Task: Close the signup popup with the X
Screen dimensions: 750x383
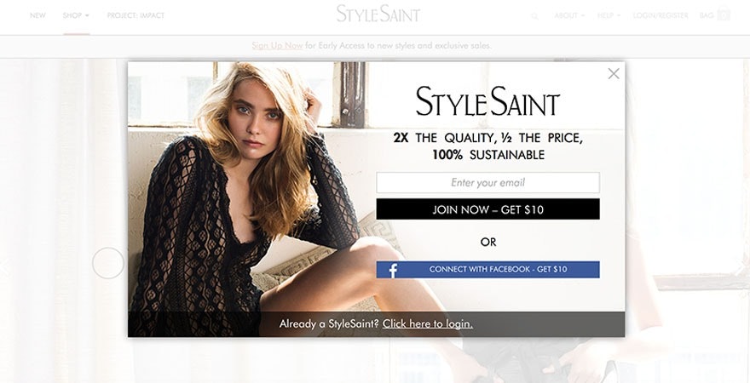Action: 613,73
